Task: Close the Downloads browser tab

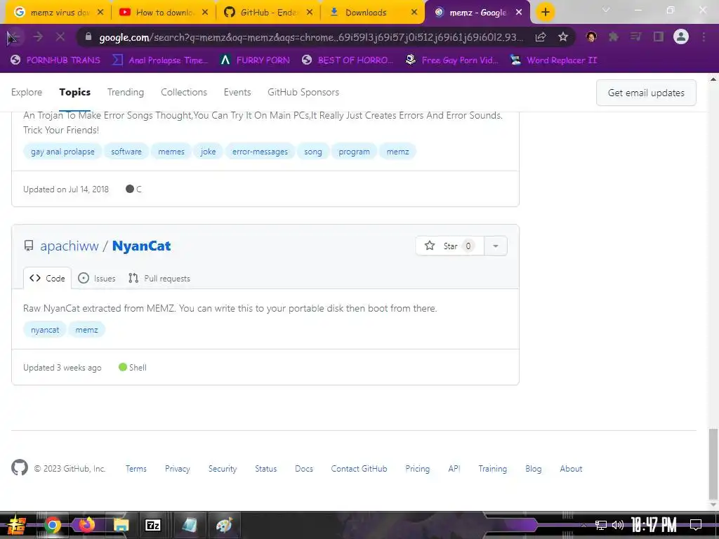Action: point(414,13)
